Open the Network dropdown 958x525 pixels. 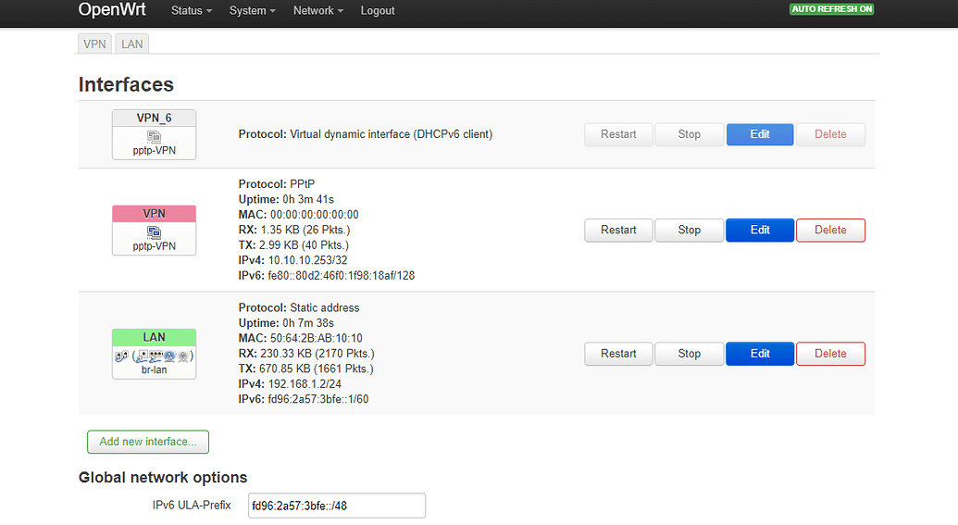click(317, 11)
